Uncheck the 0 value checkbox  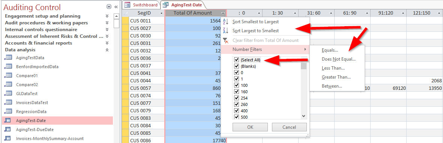pyautogui.click(x=236, y=73)
